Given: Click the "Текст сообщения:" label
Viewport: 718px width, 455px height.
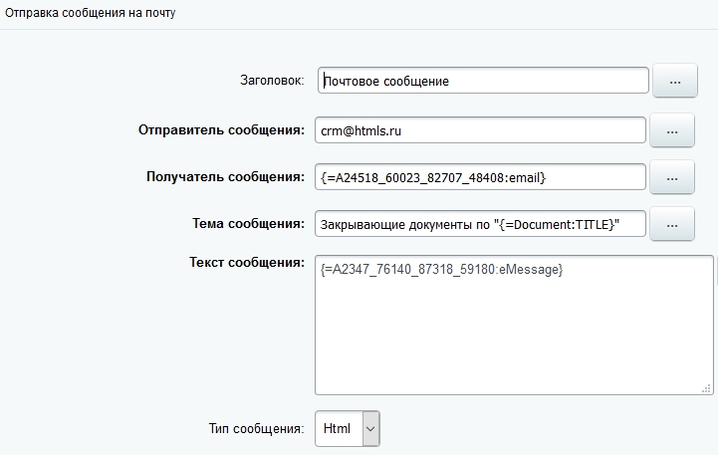Looking at the screenshot, I should coord(246,262).
